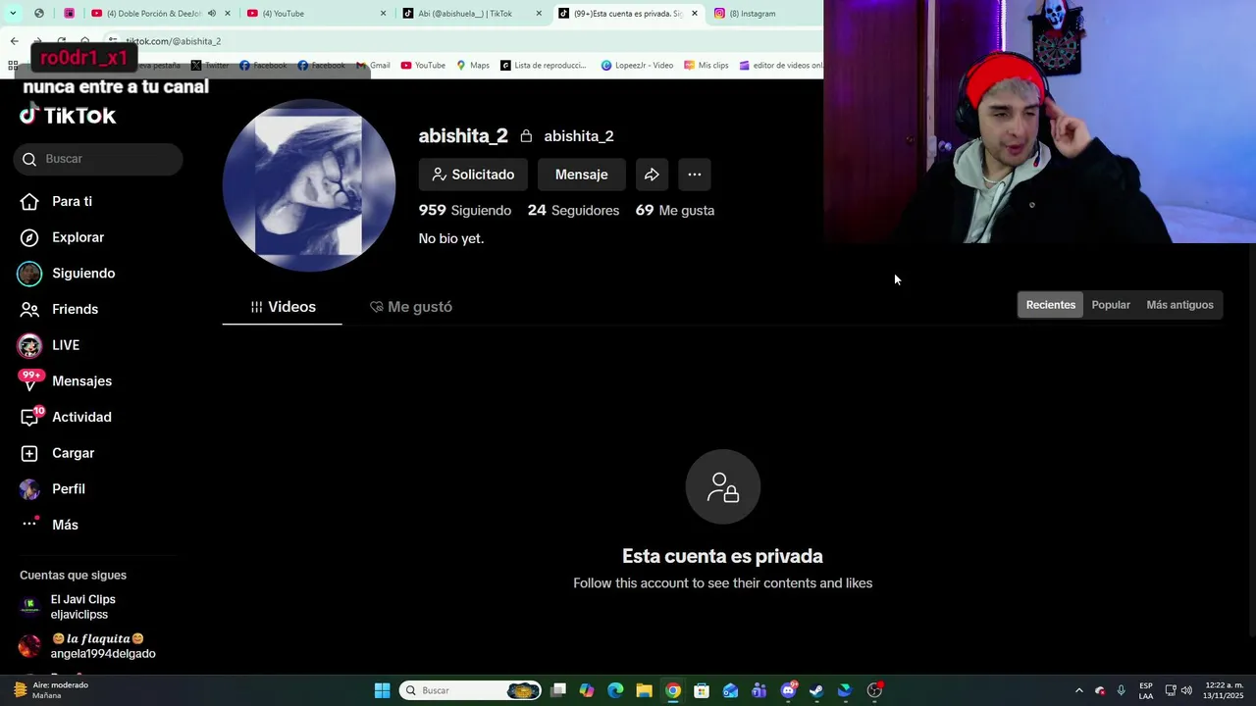Open the Gmail bookmark
The width and height of the screenshot is (1256, 706).
pos(373,66)
